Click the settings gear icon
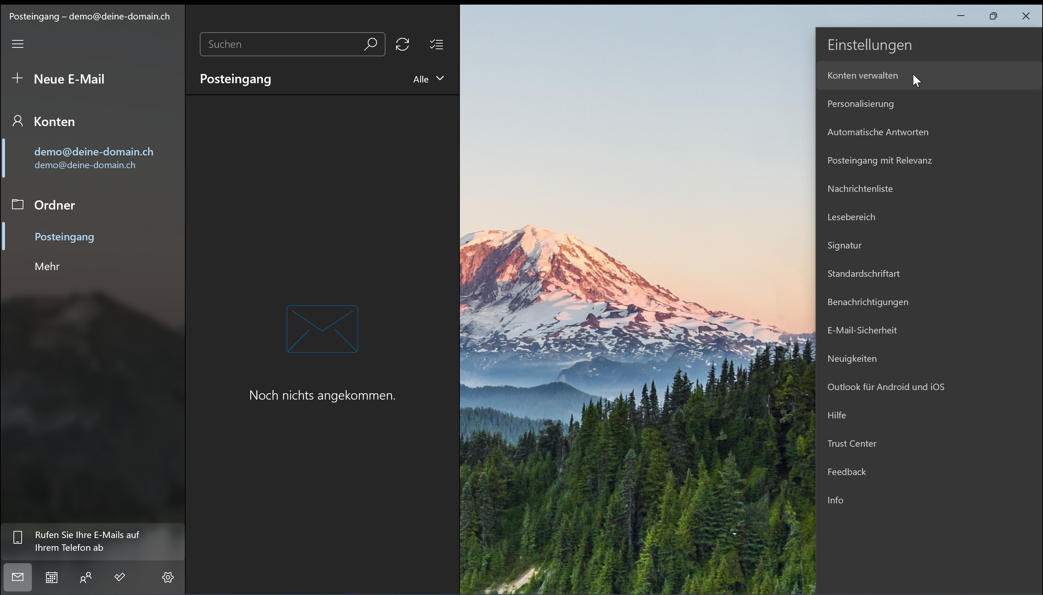 (x=168, y=577)
